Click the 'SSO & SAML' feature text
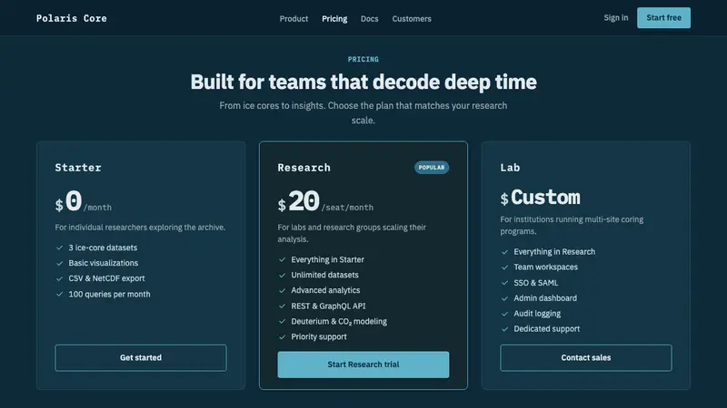The width and height of the screenshot is (727, 408). 536,283
